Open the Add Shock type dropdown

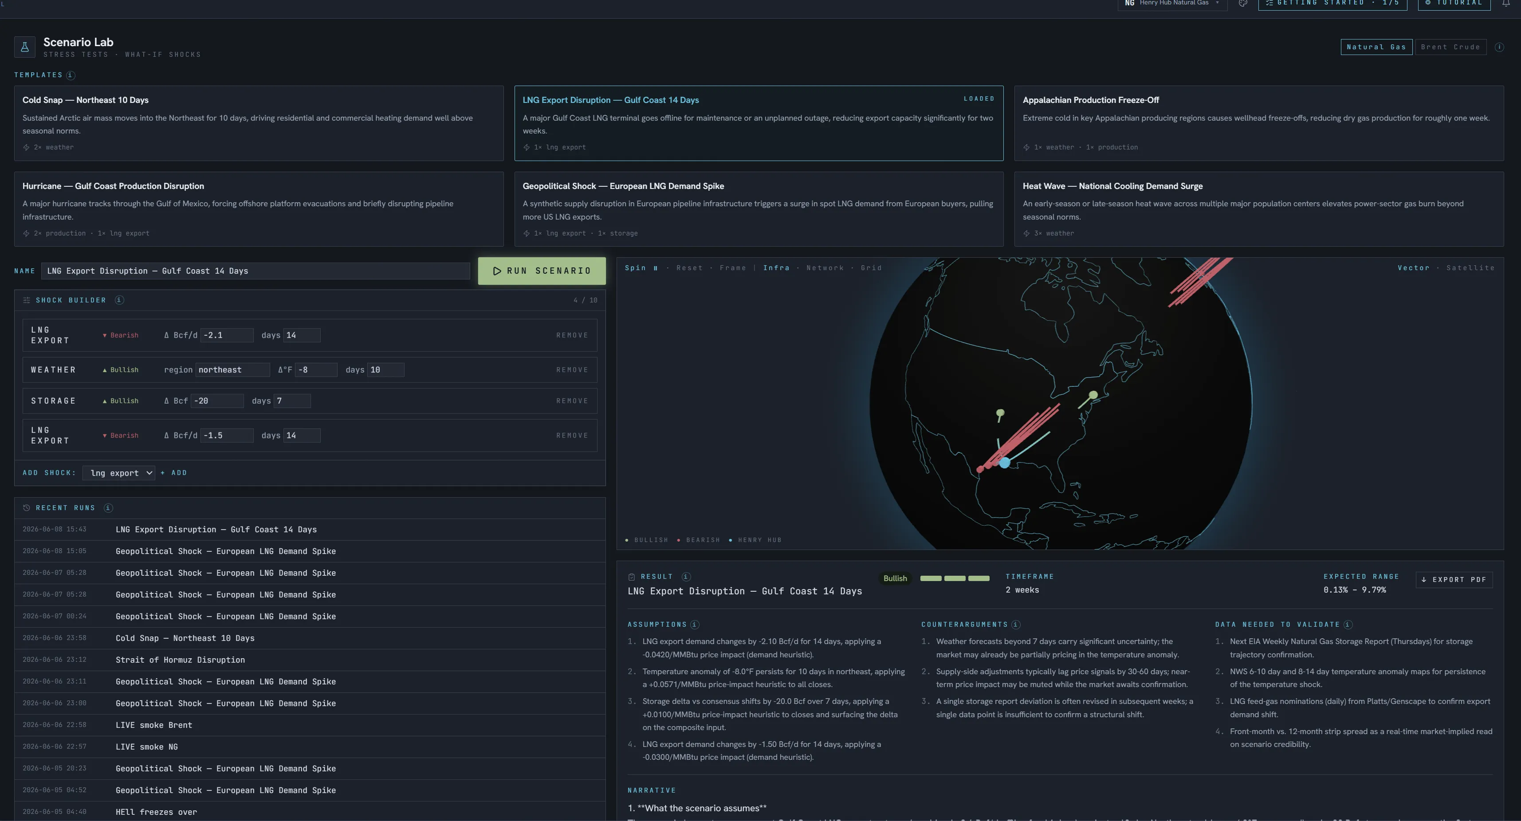pyautogui.click(x=119, y=473)
